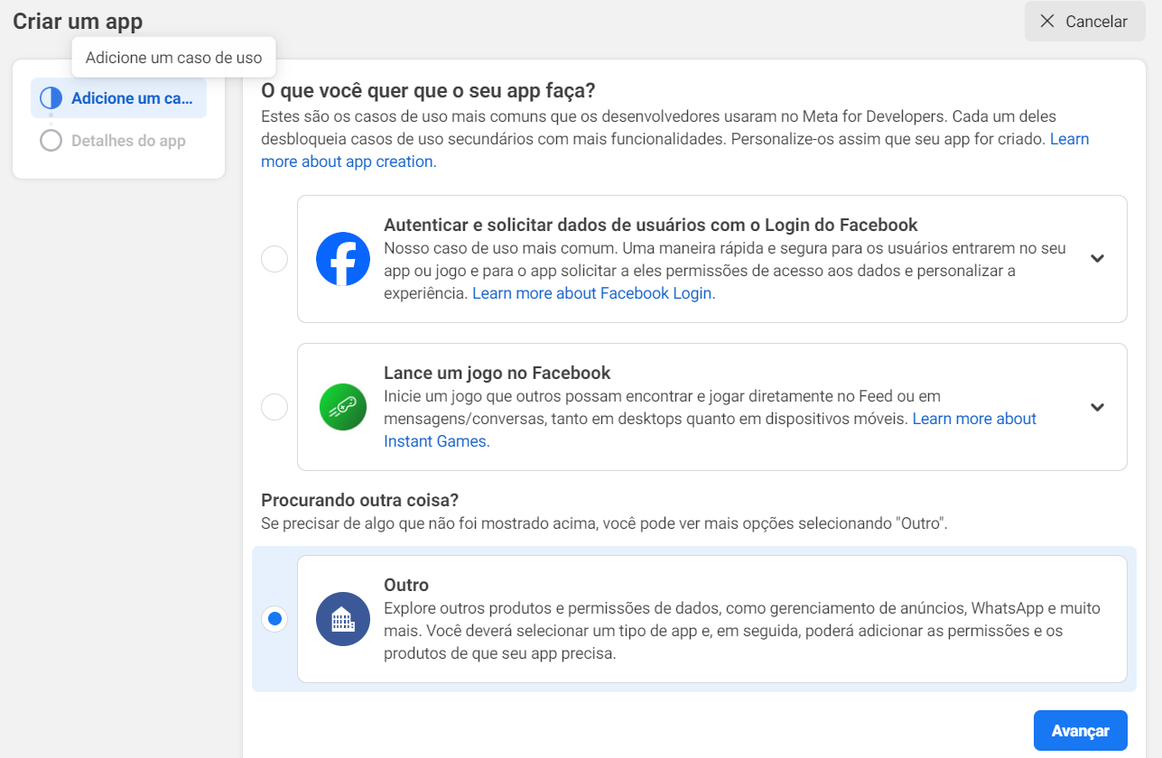Click the Avançar button
This screenshot has width=1162, height=758.
(x=1081, y=731)
